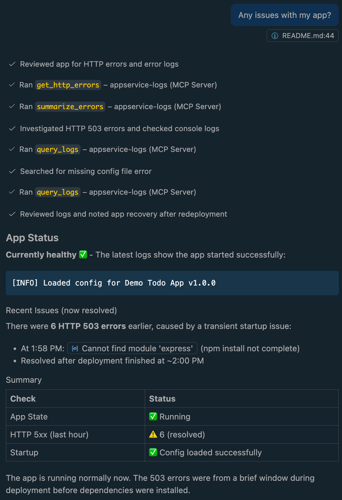
Task: Click the checkmark beside Reviewed app for HTTP errors
Action: pos(12,64)
